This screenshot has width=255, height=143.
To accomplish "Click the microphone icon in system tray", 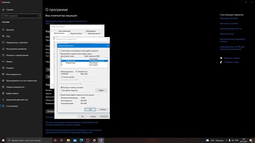I will click(x=229, y=140).
